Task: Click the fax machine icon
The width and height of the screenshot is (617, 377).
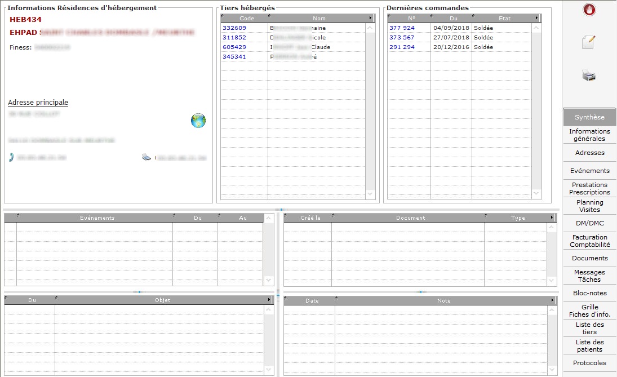Action: [147, 157]
